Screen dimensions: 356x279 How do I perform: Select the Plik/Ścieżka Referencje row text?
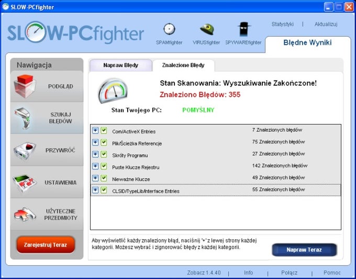click(x=137, y=143)
